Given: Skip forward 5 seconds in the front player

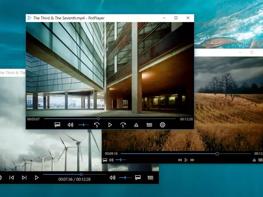Looking at the screenshot, I should click(123, 125).
